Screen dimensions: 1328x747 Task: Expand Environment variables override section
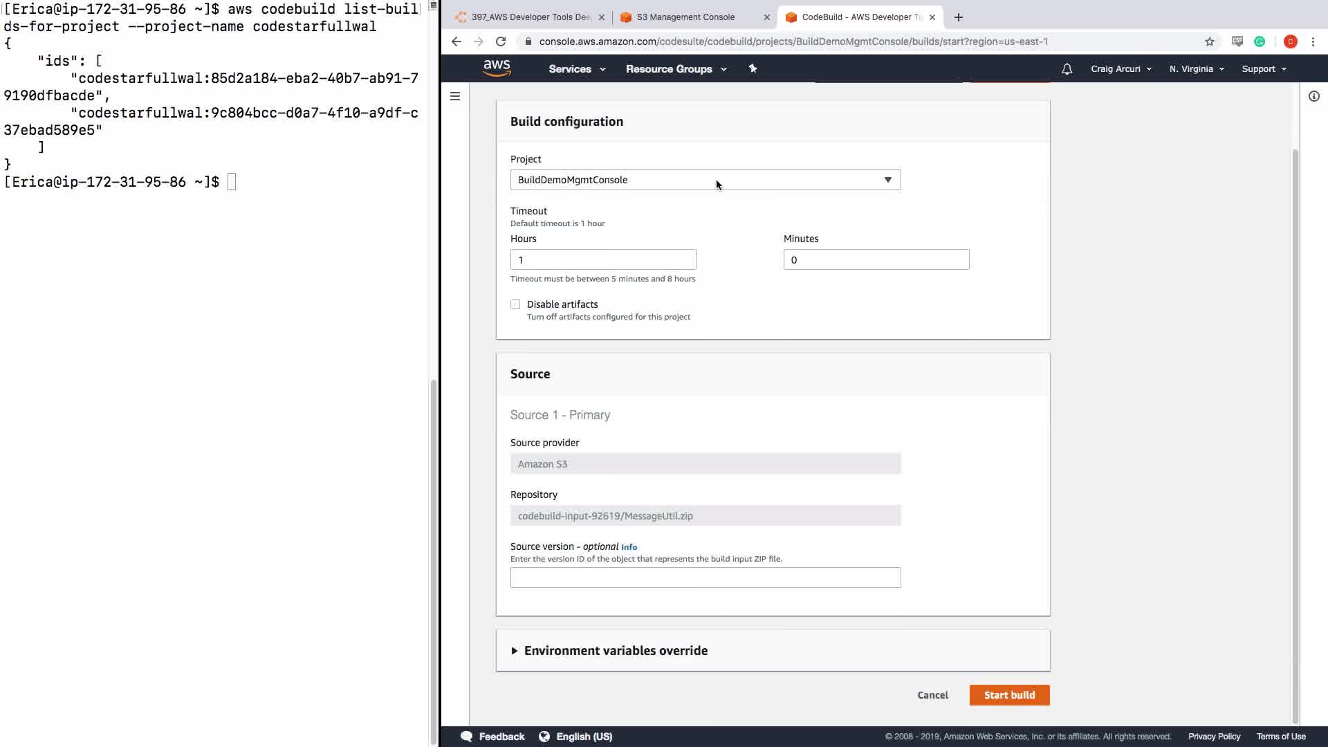tap(615, 651)
